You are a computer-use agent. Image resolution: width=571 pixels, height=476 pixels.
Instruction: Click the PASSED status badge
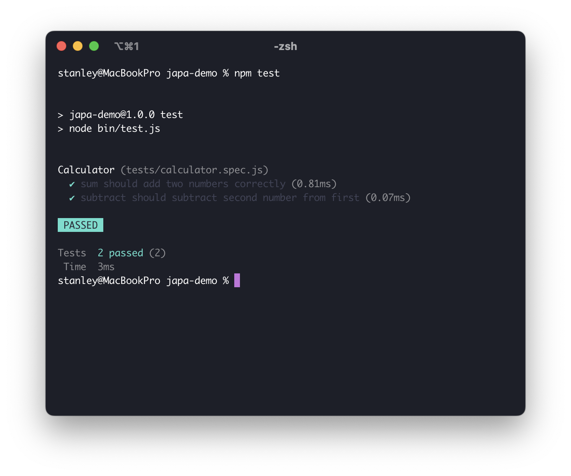[81, 225]
